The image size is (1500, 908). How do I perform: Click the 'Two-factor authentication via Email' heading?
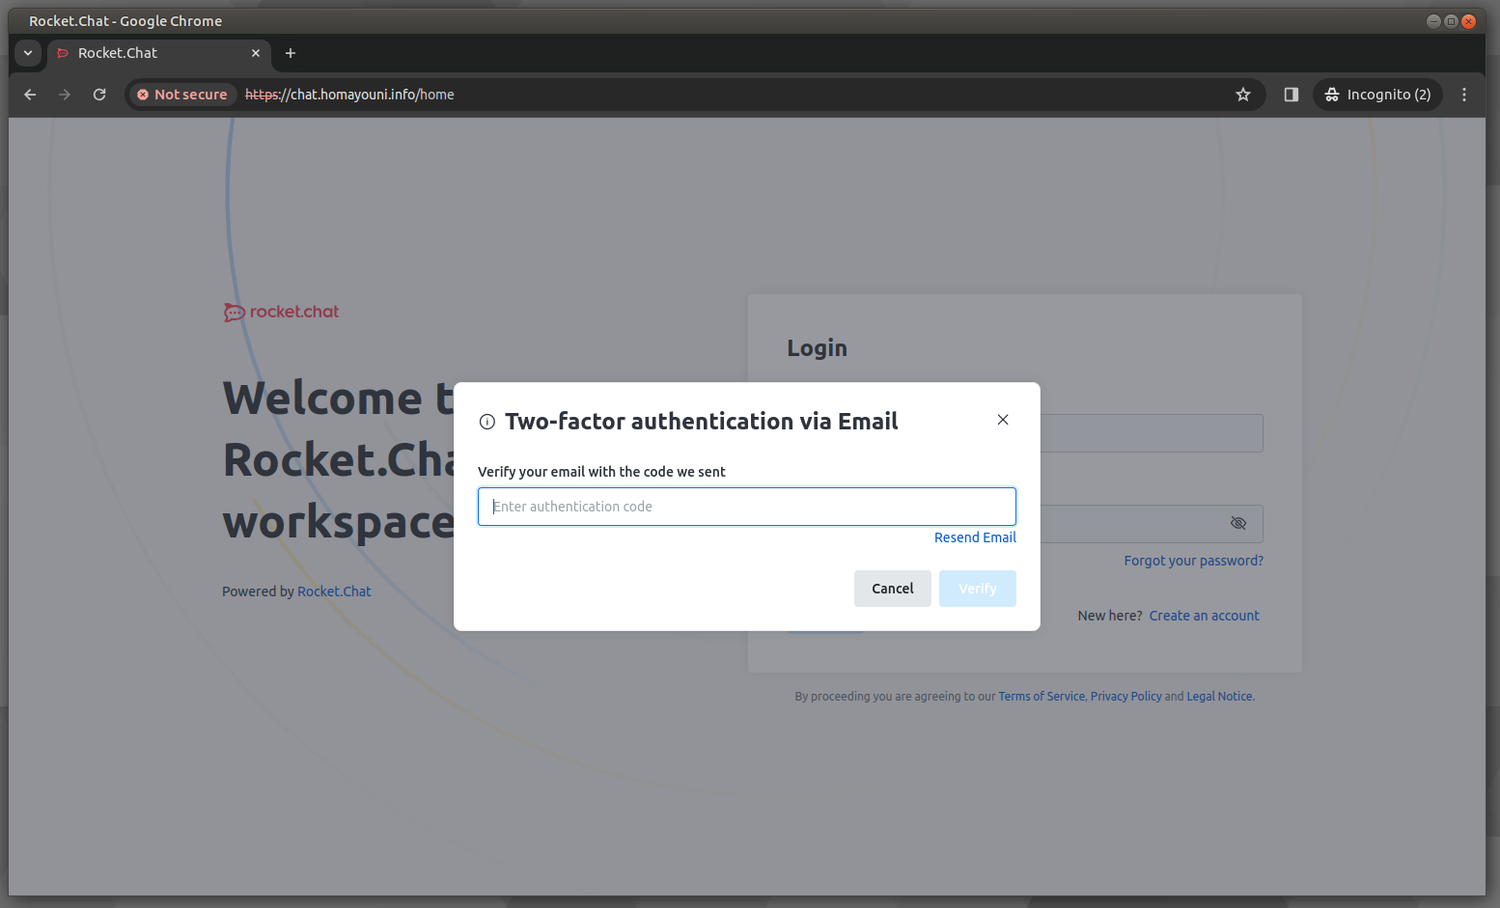[x=702, y=422]
